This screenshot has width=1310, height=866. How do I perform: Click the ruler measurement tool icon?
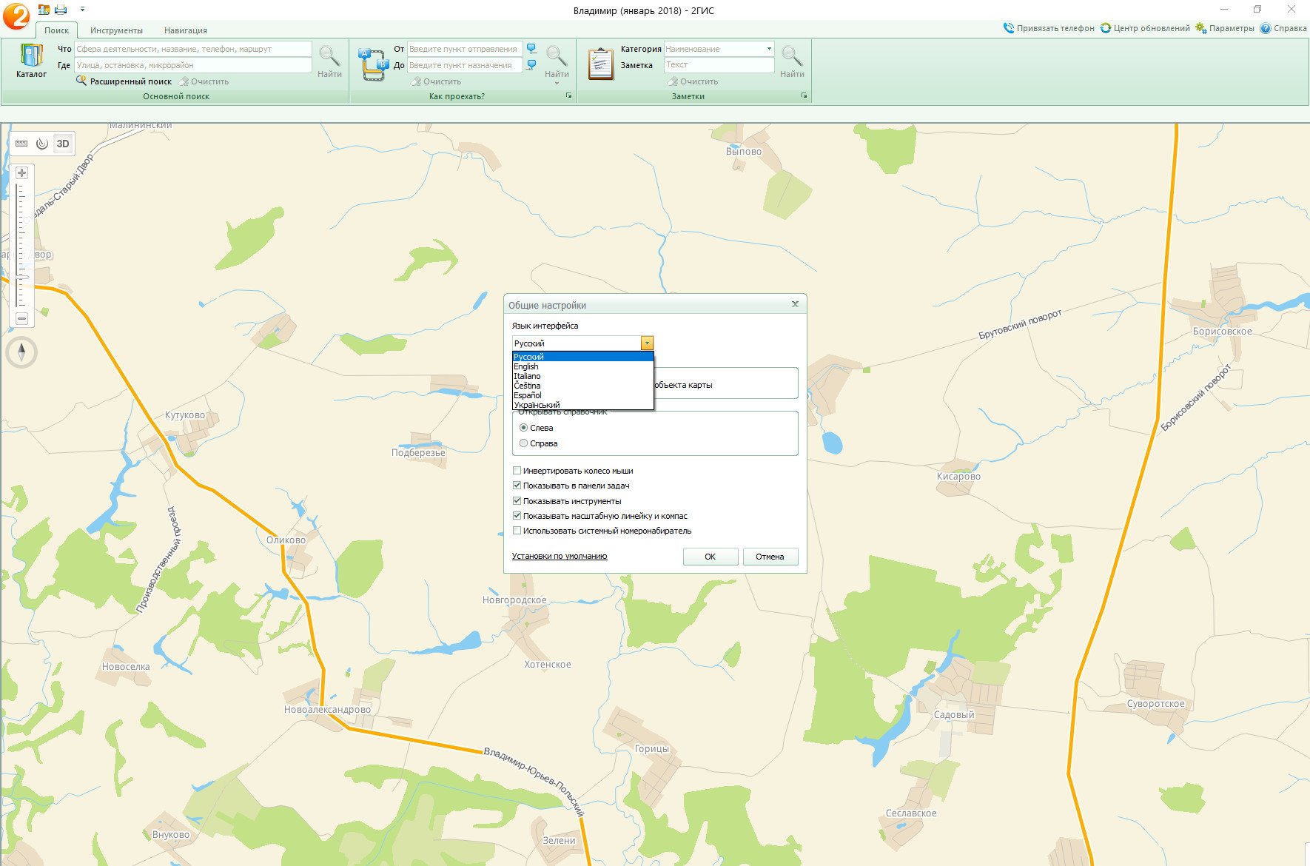pyautogui.click(x=21, y=144)
